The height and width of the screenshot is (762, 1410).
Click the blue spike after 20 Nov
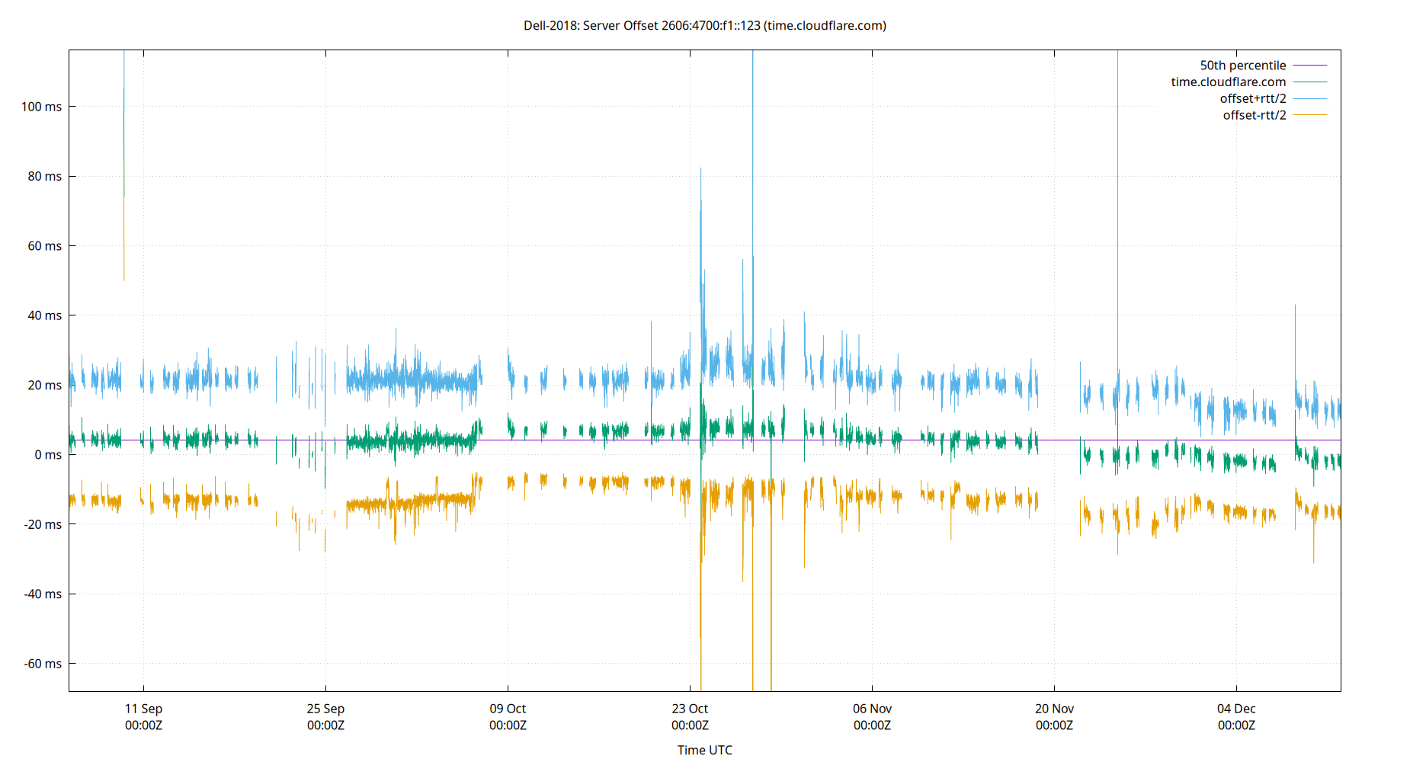click(1118, 229)
